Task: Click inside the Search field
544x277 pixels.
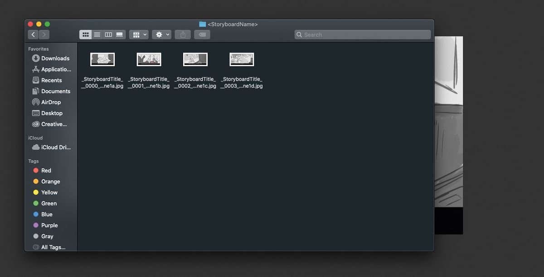Action: [363, 34]
